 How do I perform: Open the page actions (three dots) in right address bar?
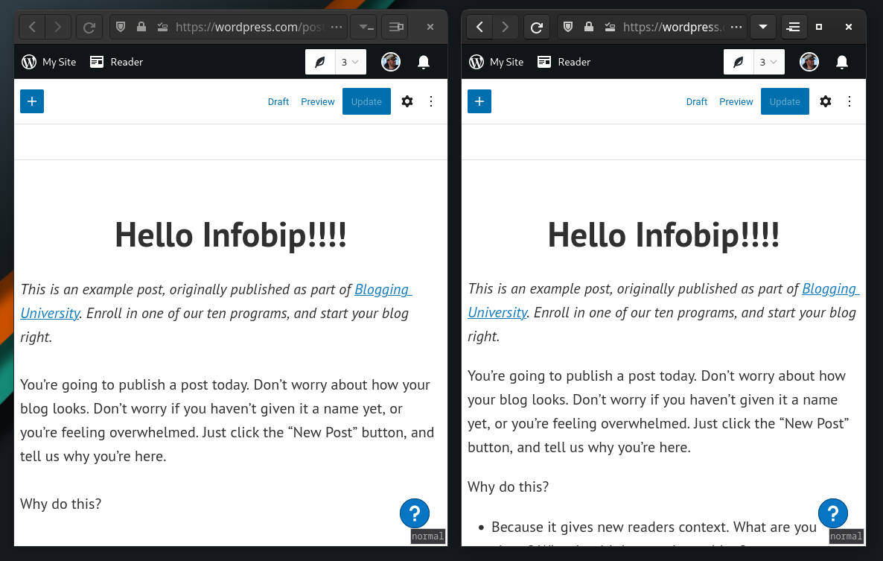point(736,27)
